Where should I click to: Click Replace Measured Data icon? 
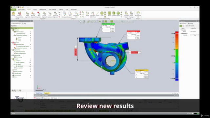(19, 14)
